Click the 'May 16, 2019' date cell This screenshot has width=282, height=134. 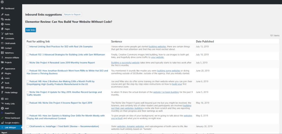pos(202,103)
